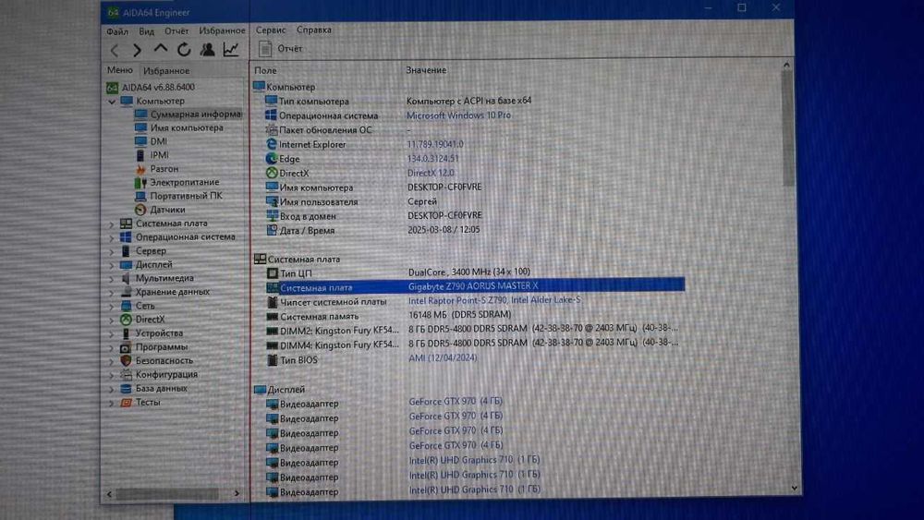
Task: Click the Тесты tree icon
Action: point(126,403)
